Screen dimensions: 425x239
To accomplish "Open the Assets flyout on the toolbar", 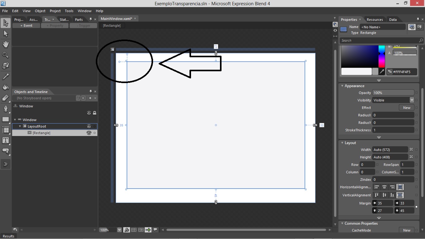I will click(x=5, y=164).
